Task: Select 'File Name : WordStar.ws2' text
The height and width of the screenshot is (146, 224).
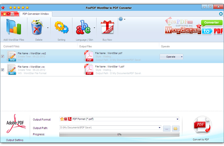Action: point(32,53)
